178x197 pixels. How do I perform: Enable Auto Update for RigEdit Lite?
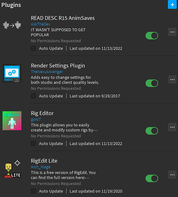point(33,191)
